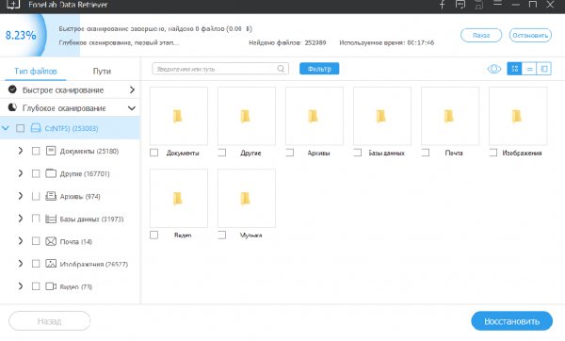Click the Архивы archive icon in tree
Image resolution: width=565 pixels, height=341 pixels.
click(x=51, y=196)
